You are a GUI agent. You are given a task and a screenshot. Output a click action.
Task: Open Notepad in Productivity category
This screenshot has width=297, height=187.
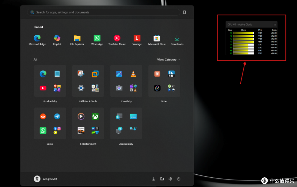[x=57, y=74]
